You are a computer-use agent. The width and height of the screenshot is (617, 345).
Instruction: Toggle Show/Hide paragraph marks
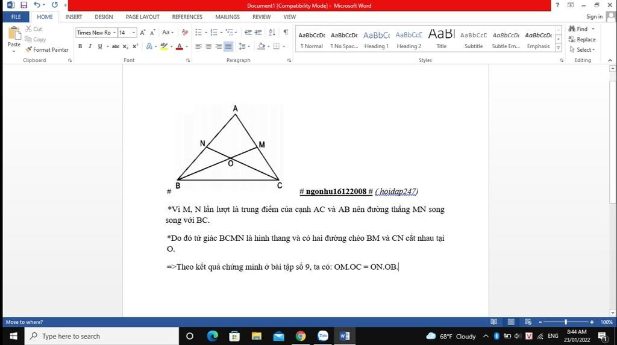click(286, 33)
